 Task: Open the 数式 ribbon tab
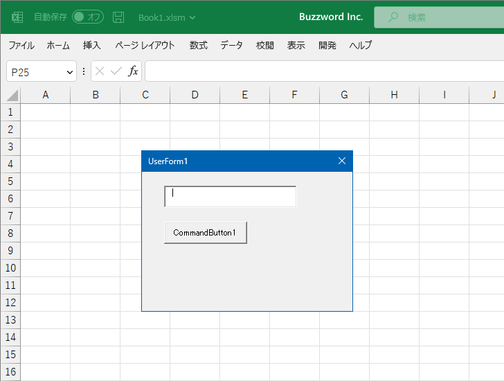click(x=198, y=45)
